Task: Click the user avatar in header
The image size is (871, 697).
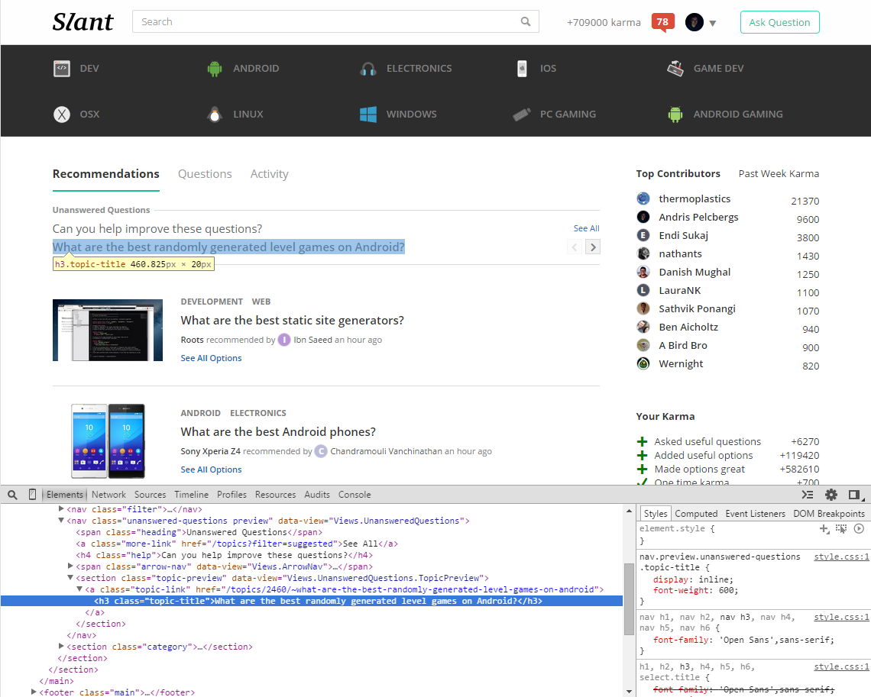Action: coord(695,22)
